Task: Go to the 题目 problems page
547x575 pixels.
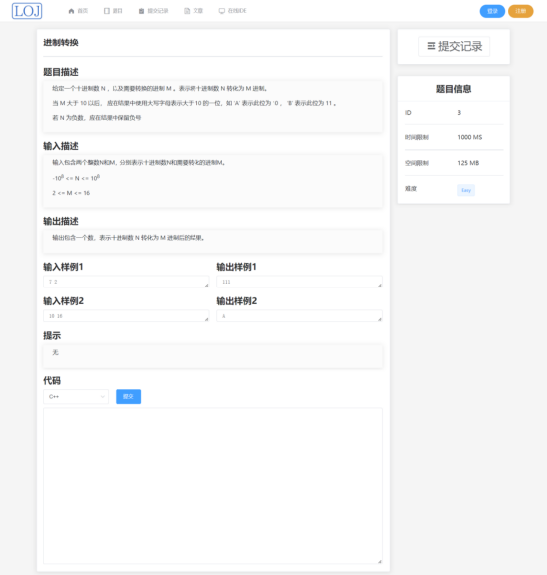Action: [114, 11]
